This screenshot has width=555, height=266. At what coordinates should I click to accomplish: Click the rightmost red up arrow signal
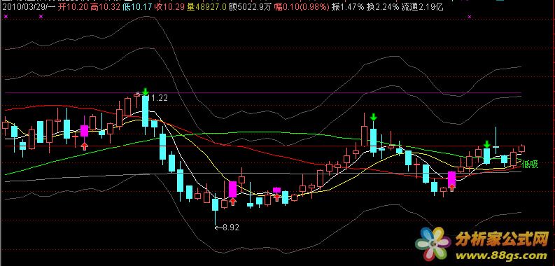(x=451, y=187)
